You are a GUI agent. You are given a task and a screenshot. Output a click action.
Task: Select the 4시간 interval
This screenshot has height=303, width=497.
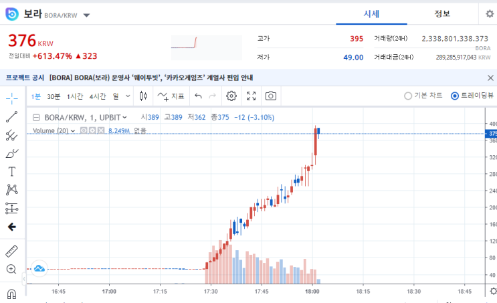pyautogui.click(x=97, y=96)
